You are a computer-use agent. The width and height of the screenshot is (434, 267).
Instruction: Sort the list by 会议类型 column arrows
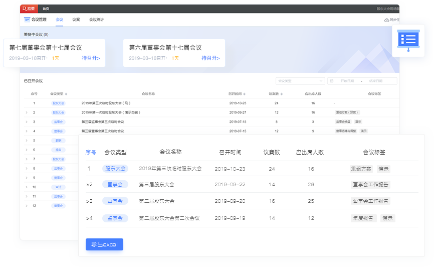(66, 94)
